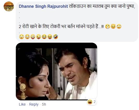Open Dhanne Singh Rajpurohit profile name link
This screenshot has width=139, height=110.
click(43, 7)
